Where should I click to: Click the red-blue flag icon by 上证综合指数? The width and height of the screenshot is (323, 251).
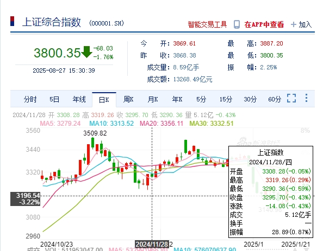[12, 21]
